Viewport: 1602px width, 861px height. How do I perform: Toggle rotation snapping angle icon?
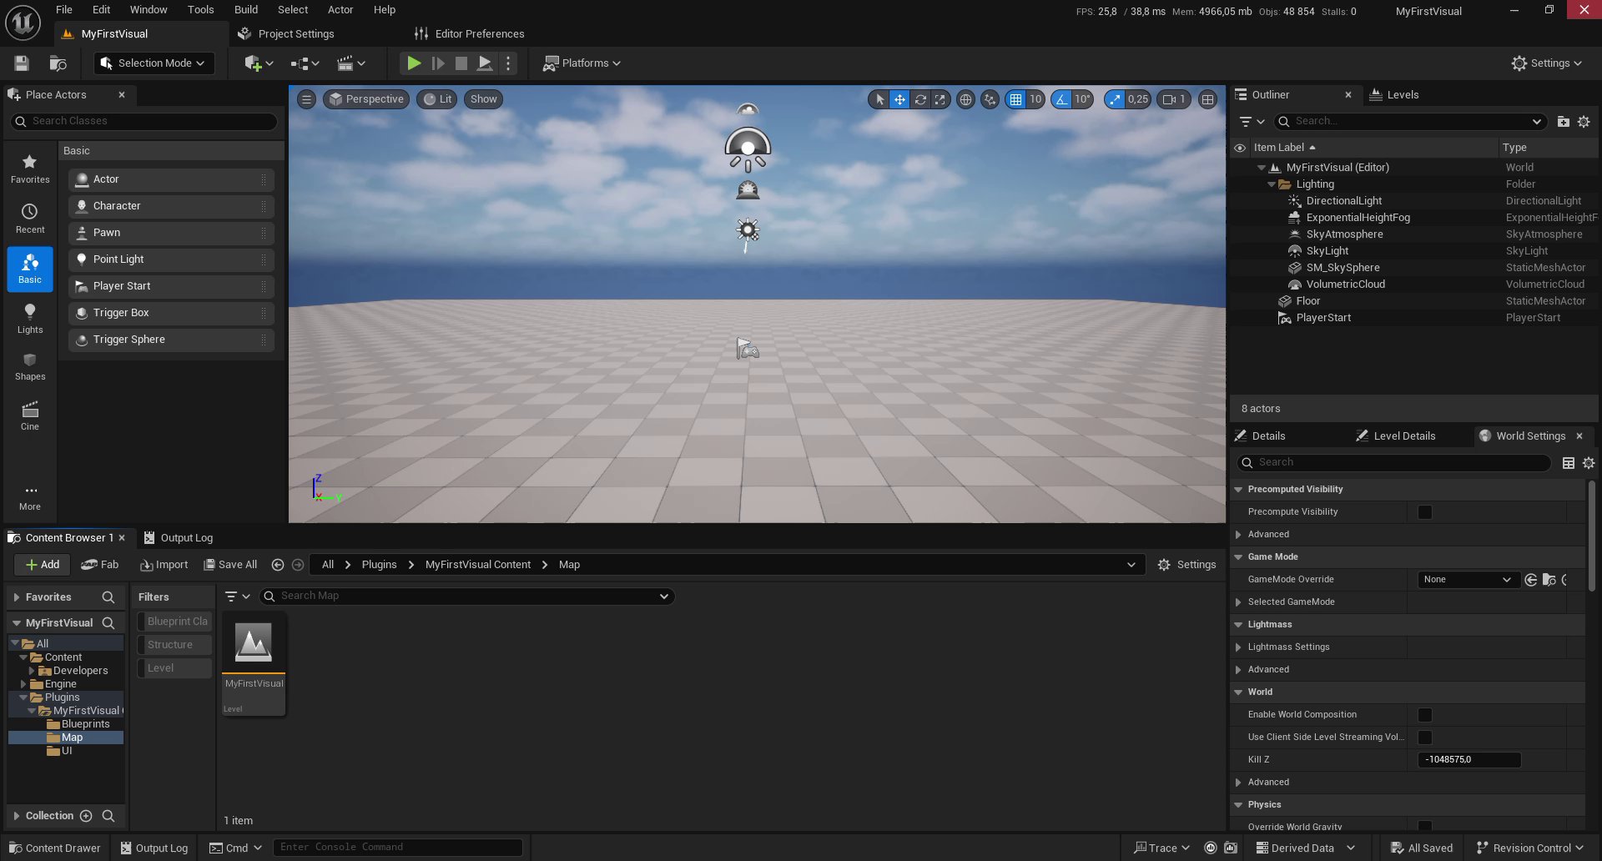click(1061, 99)
